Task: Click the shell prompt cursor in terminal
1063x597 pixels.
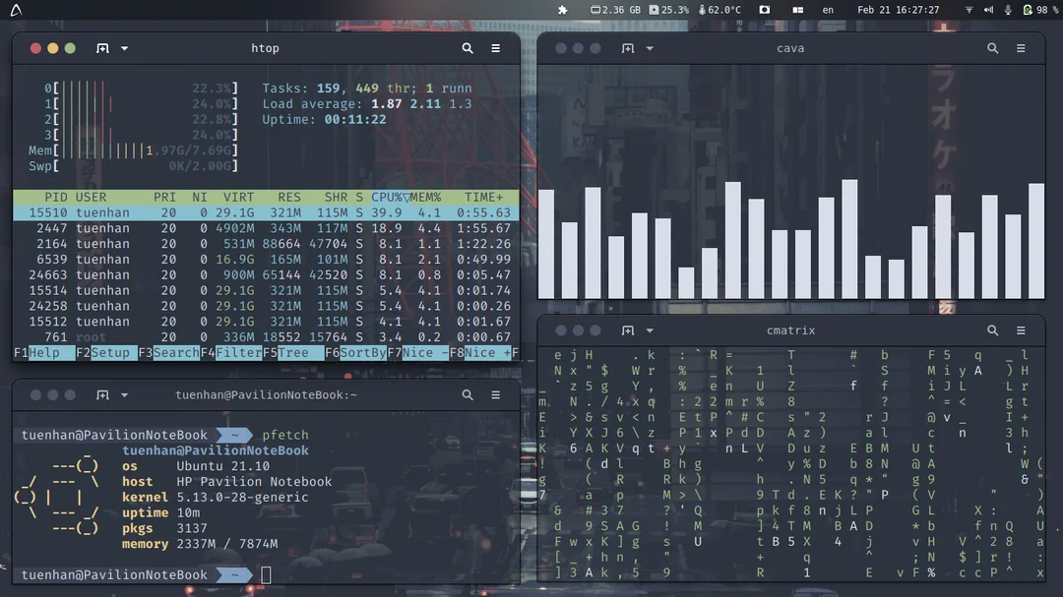Action: click(266, 574)
